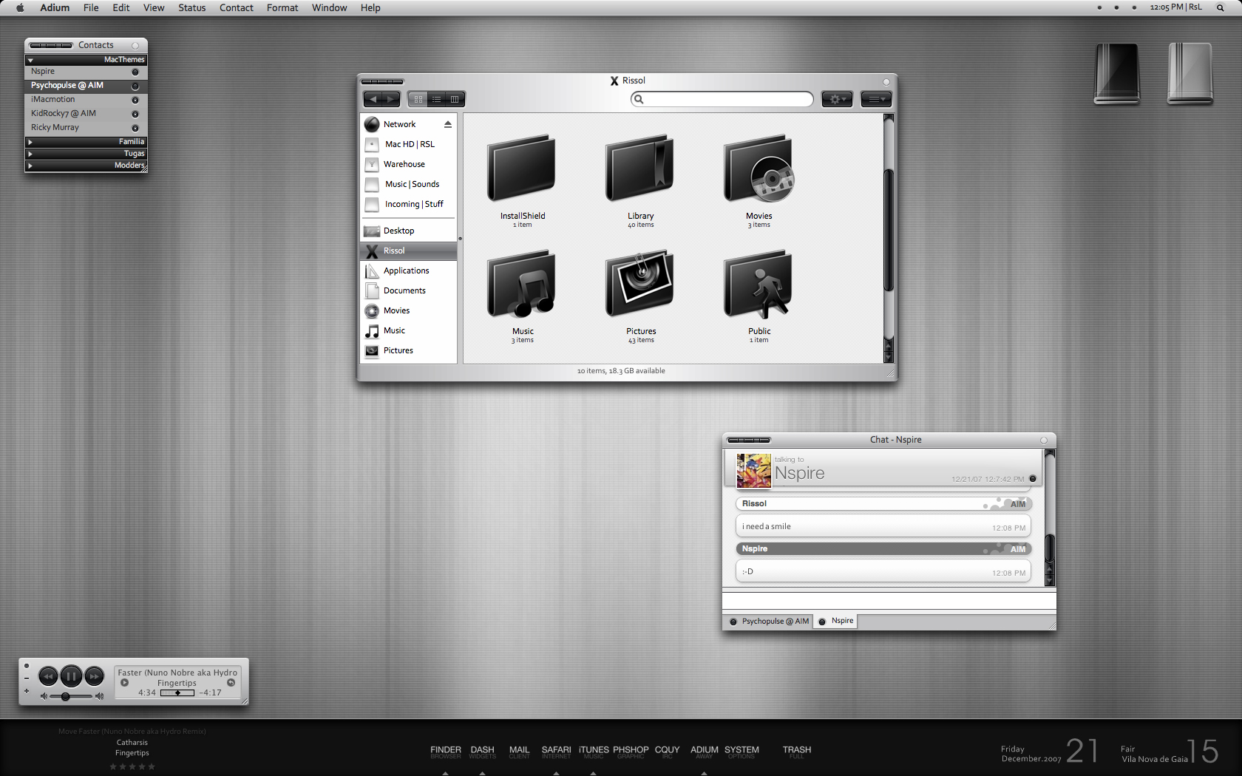This screenshot has width=1242, height=776.
Task: Open the Finder arrange dropdown
Action: (876, 99)
